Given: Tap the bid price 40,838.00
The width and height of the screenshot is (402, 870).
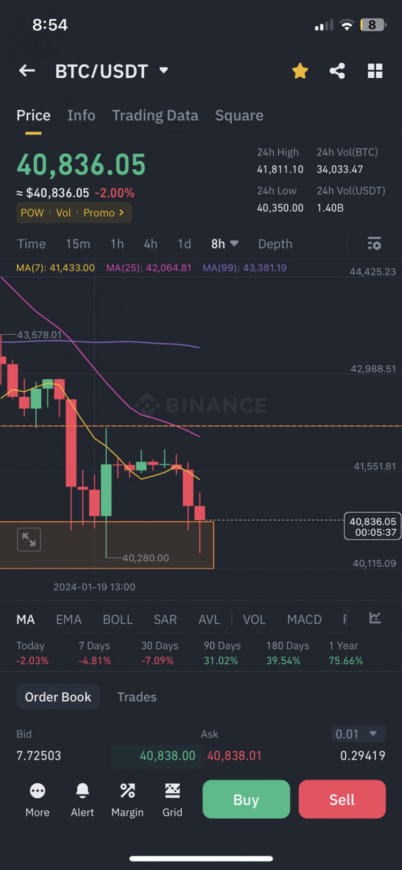Looking at the screenshot, I should tap(167, 755).
